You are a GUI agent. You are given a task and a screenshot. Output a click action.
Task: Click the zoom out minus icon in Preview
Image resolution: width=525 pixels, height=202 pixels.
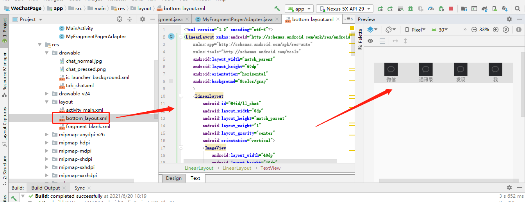[x=474, y=30]
